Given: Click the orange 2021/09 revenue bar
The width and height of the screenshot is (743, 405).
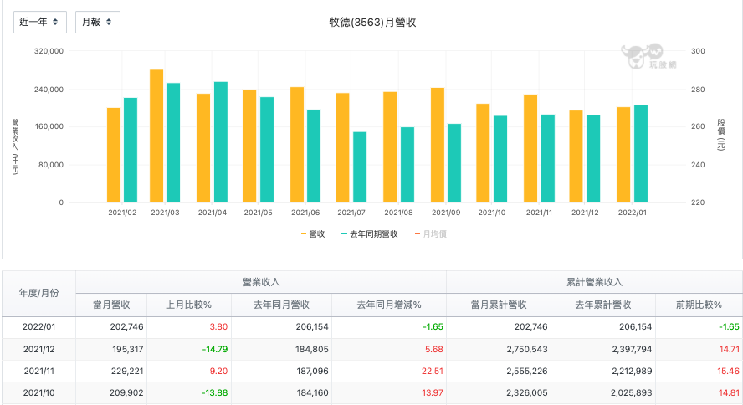Looking at the screenshot, I should (438, 145).
